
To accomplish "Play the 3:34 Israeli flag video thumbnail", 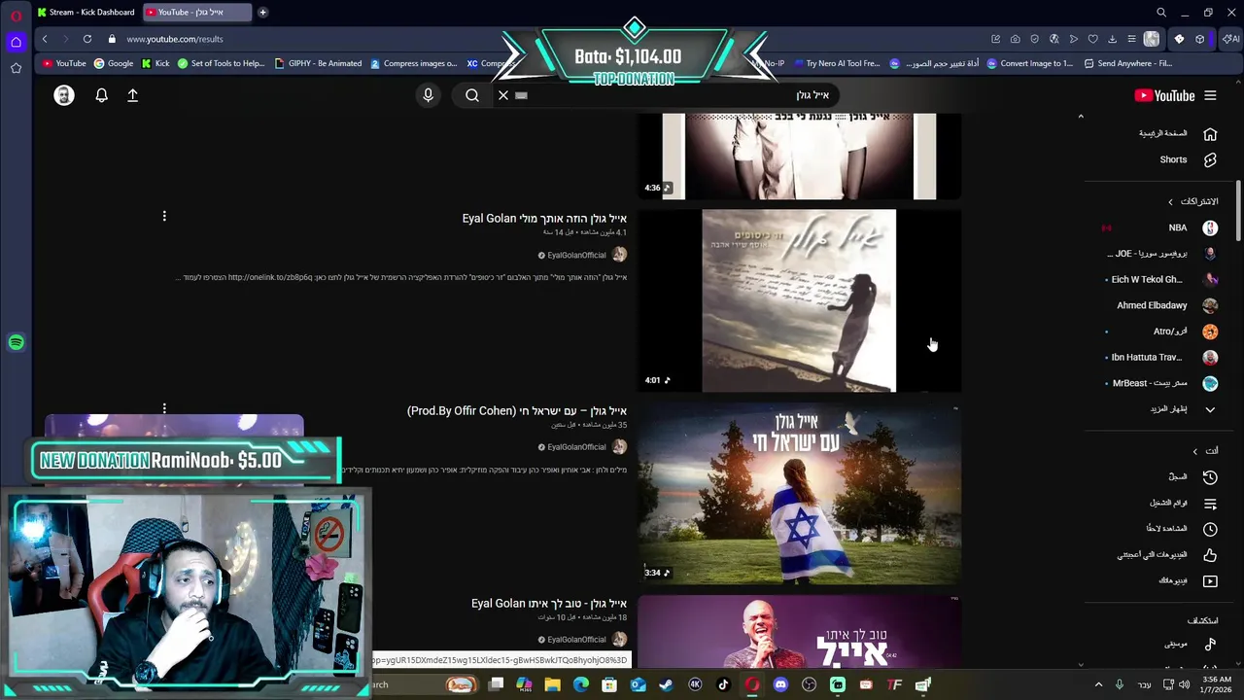I will tap(799, 493).
